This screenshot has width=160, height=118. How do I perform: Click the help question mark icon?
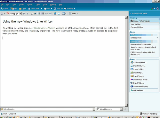coord(157,9)
